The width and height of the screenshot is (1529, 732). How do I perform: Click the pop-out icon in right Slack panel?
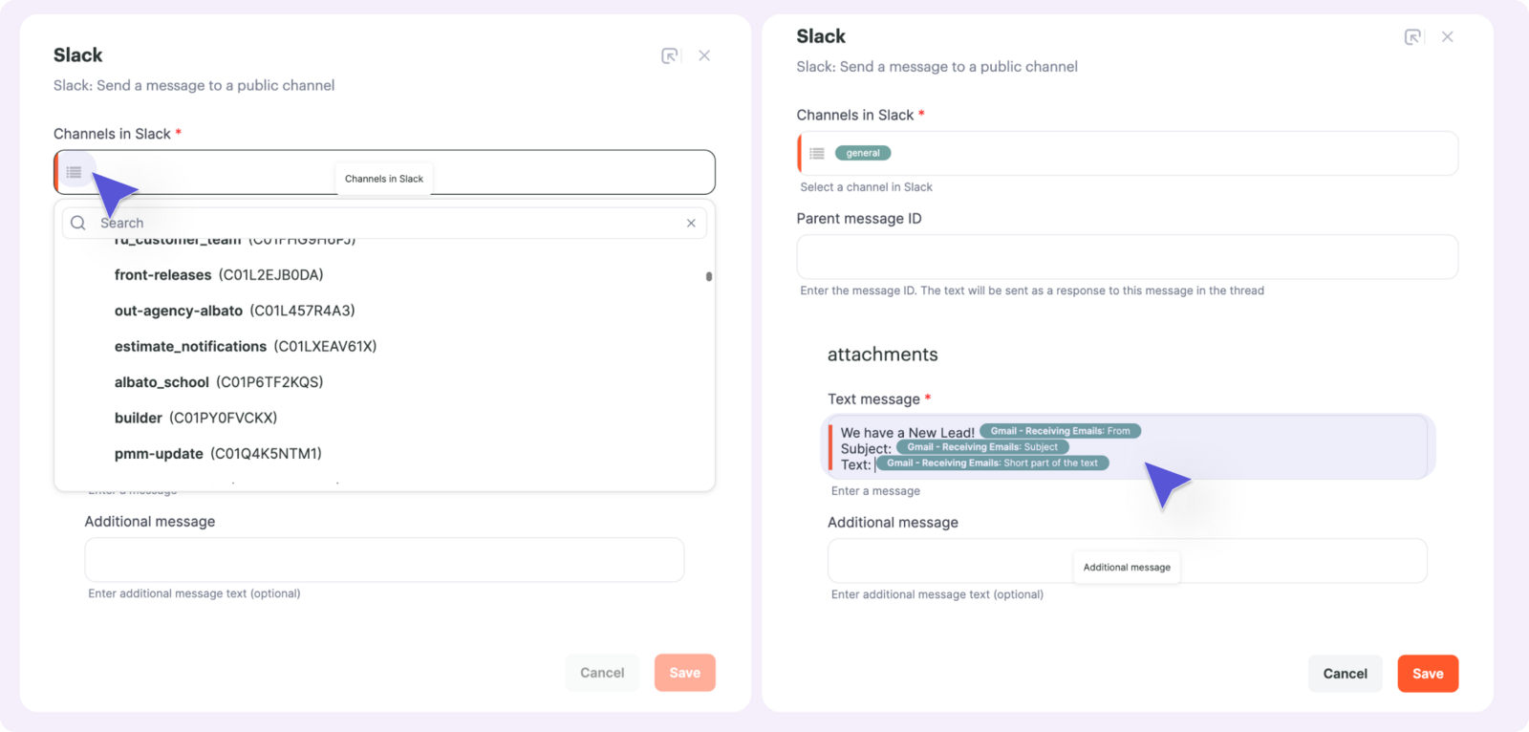(1412, 36)
